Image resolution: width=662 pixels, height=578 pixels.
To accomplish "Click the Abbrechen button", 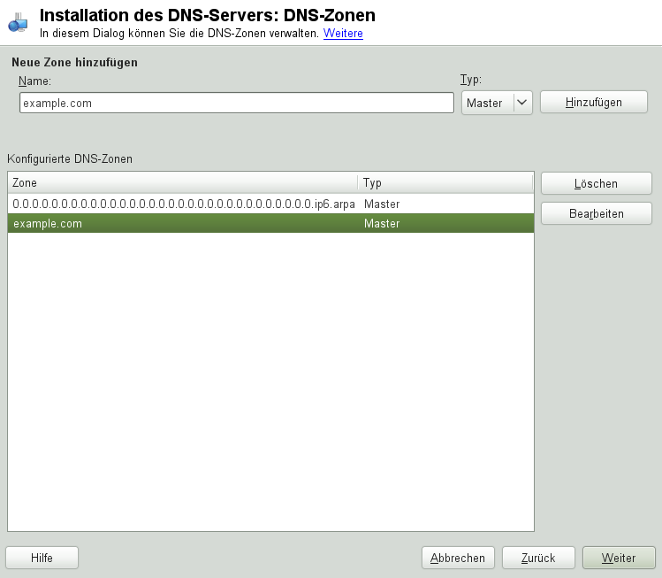I will coord(458,558).
